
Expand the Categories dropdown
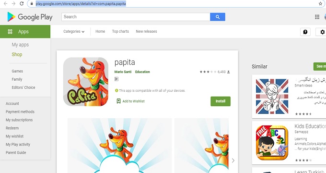point(74,31)
